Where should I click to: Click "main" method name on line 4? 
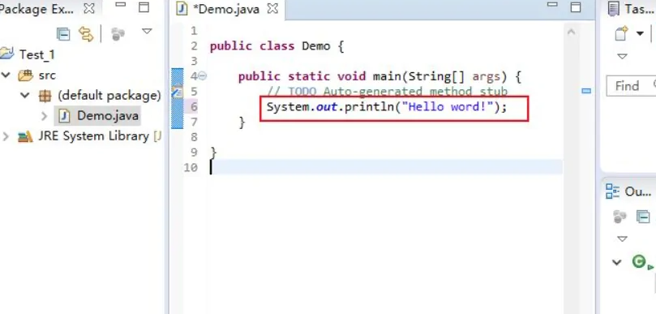click(x=387, y=76)
